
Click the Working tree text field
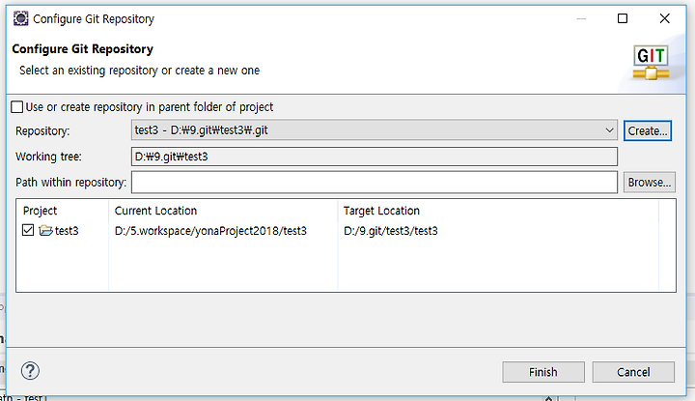pyautogui.click(x=375, y=157)
